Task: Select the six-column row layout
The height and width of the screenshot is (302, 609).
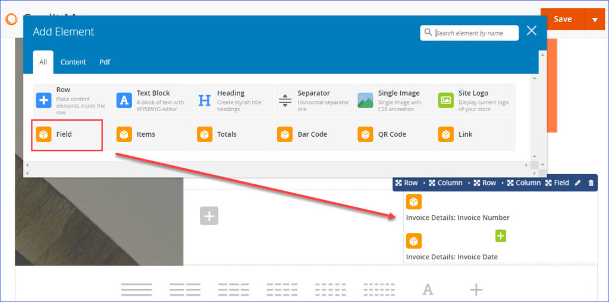Action: tap(379, 290)
